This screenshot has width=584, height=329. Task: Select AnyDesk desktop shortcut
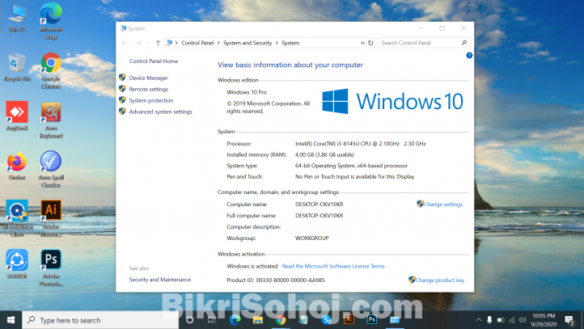[17, 116]
